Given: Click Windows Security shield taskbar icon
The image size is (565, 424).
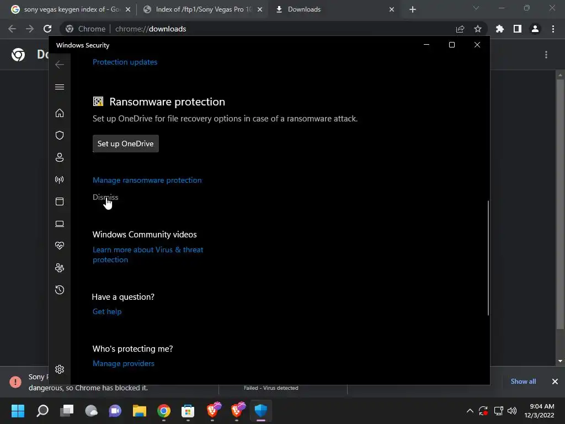Looking at the screenshot, I should 261,411.
